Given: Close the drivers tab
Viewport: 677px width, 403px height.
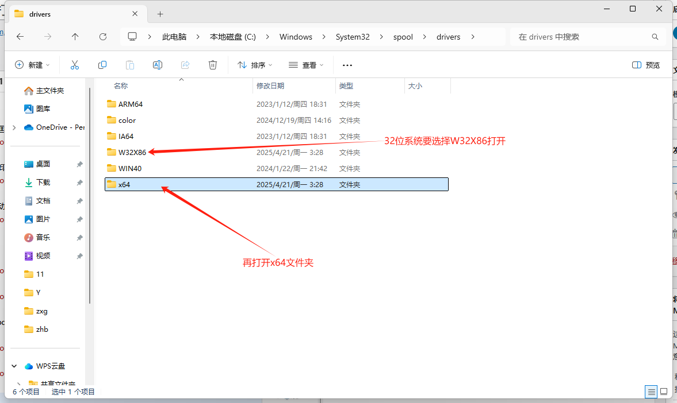Looking at the screenshot, I should pyautogui.click(x=135, y=14).
